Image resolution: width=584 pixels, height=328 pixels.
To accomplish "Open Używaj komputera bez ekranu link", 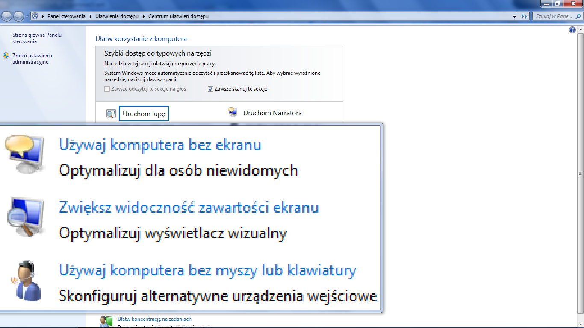I will point(160,144).
